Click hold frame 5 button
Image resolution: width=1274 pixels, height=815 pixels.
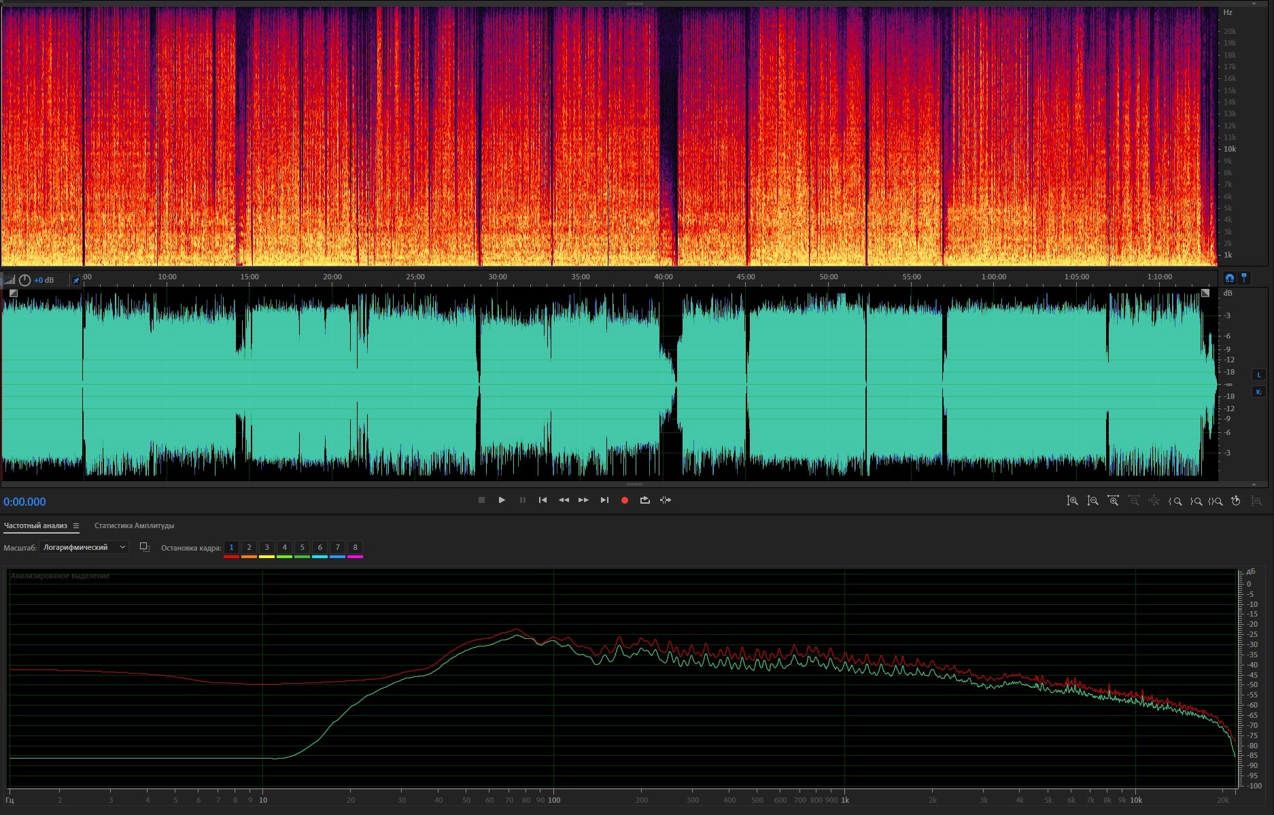coord(302,547)
